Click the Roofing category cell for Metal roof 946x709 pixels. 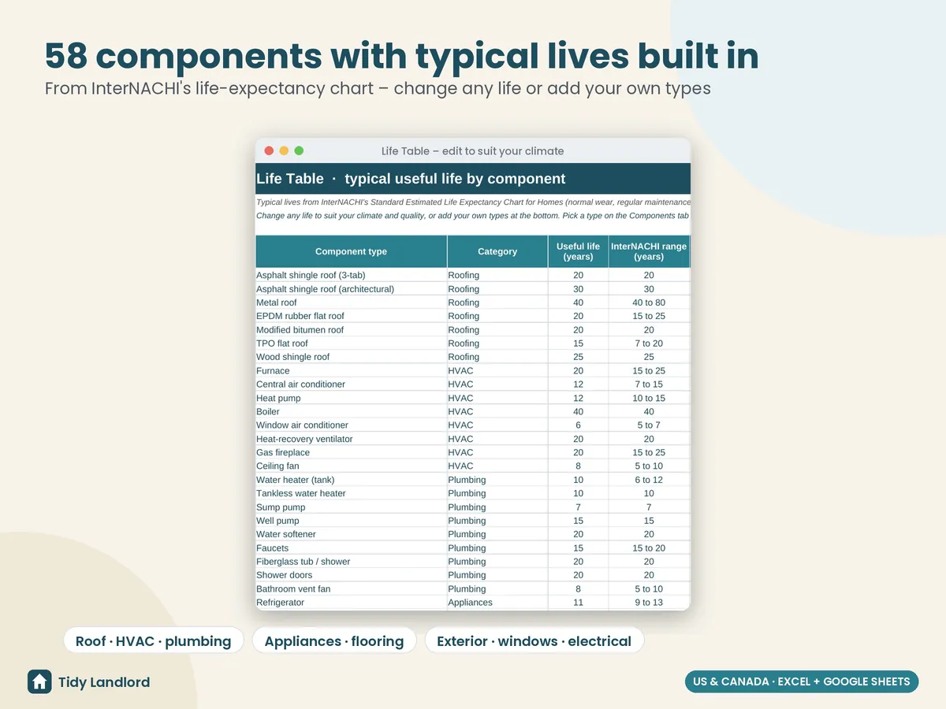pos(497,303)
